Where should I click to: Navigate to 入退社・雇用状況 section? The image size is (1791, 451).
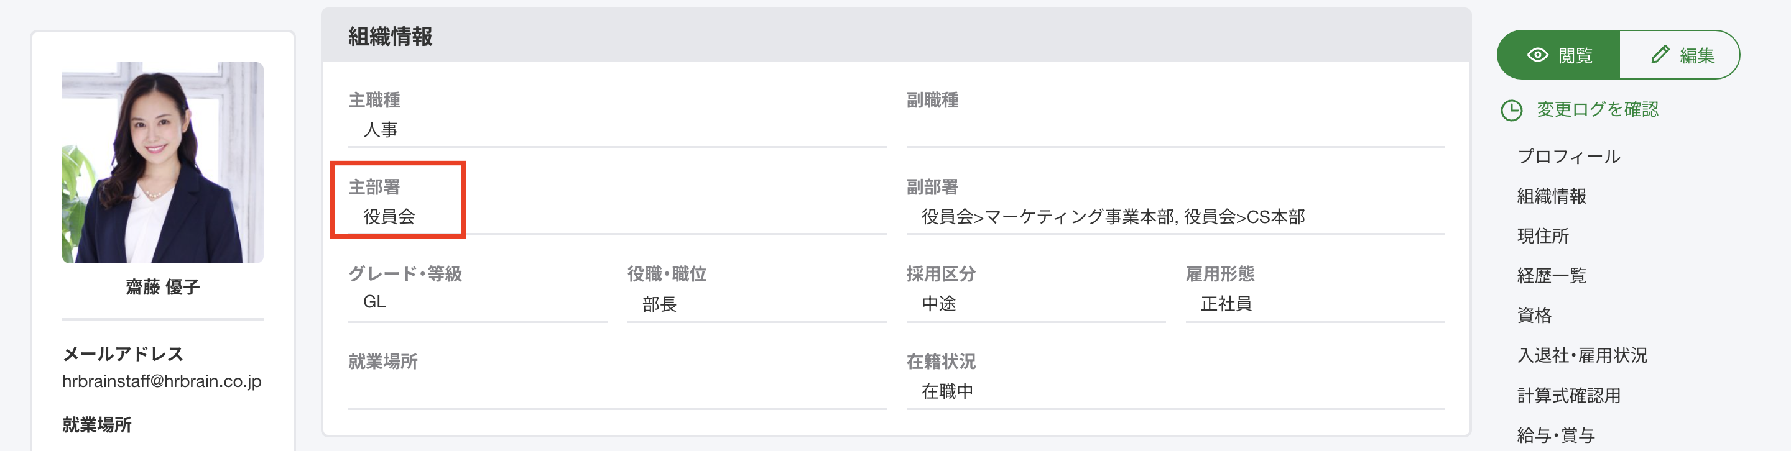tap(1581, 355)
